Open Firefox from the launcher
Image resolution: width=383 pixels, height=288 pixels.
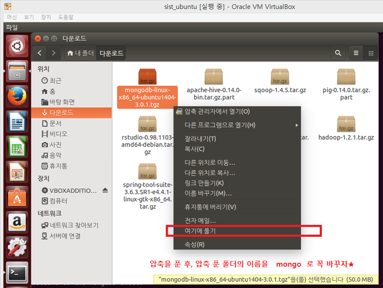17,96
